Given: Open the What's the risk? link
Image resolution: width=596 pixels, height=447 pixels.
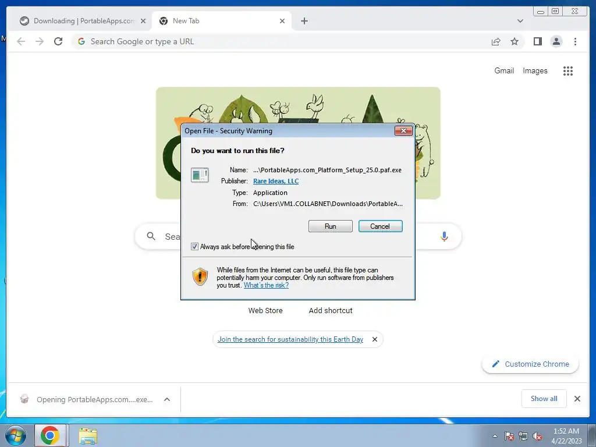Looking at the screenshot, I should point(266,285).
